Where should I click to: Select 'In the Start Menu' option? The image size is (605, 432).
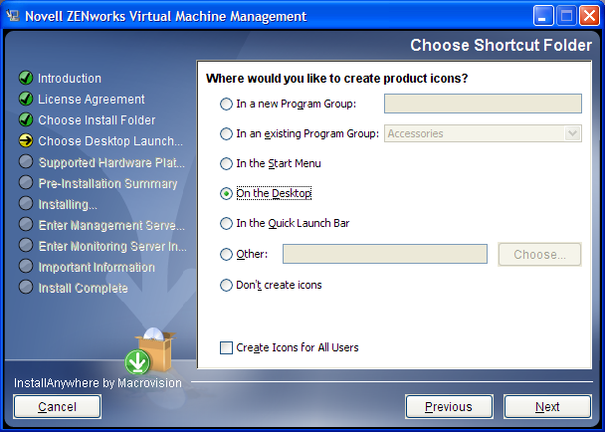pyautogui.click(x=227, y=163)
